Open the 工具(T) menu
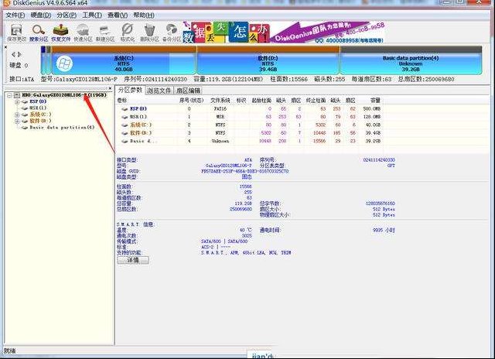 pos(92,15)
